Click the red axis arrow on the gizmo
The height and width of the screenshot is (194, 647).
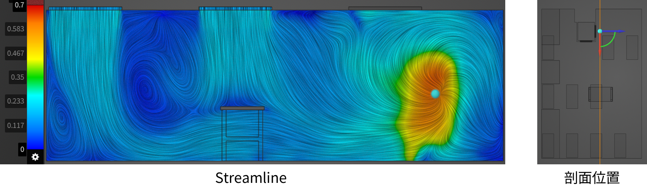(600, 47)
